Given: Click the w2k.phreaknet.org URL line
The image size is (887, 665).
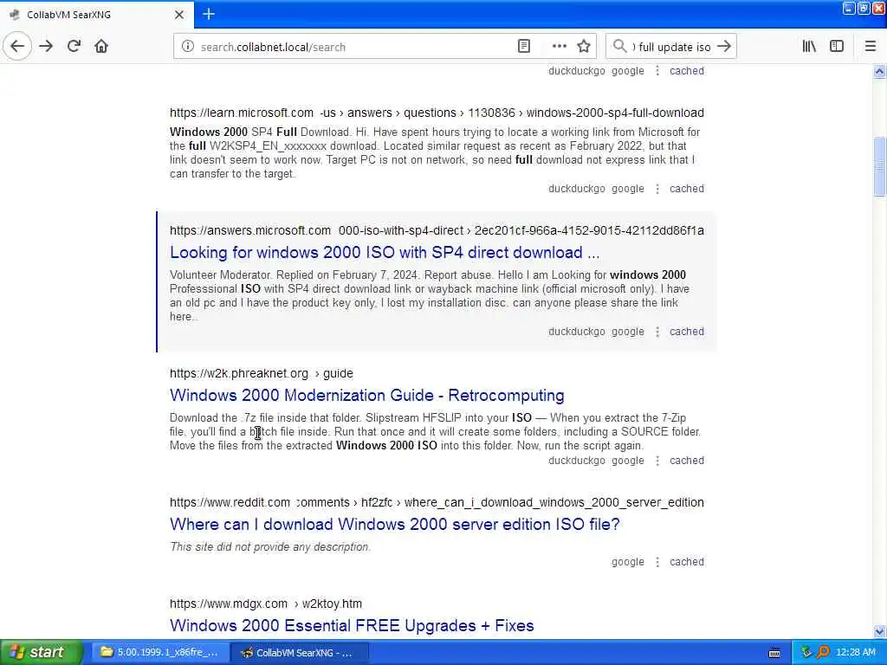Looking at the screenshot, I should pos(262,373).
